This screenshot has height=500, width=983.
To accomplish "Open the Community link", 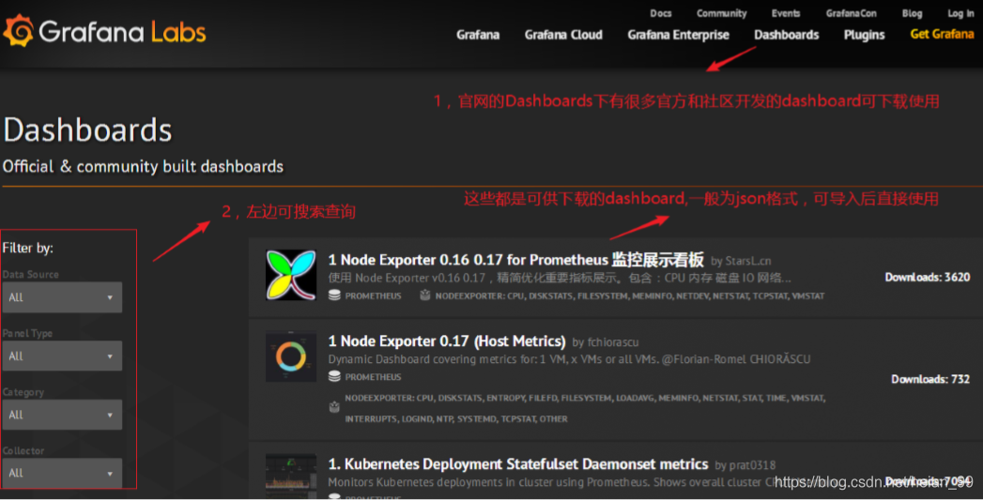I will point(721,13).
